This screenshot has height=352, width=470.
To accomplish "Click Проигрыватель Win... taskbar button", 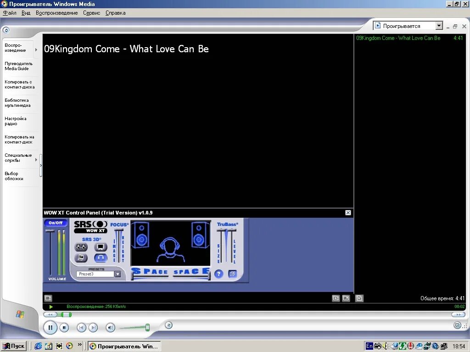I will point(124,346).
